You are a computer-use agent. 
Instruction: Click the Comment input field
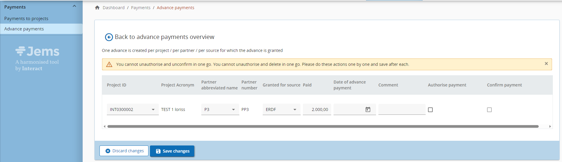coord(401,109)
